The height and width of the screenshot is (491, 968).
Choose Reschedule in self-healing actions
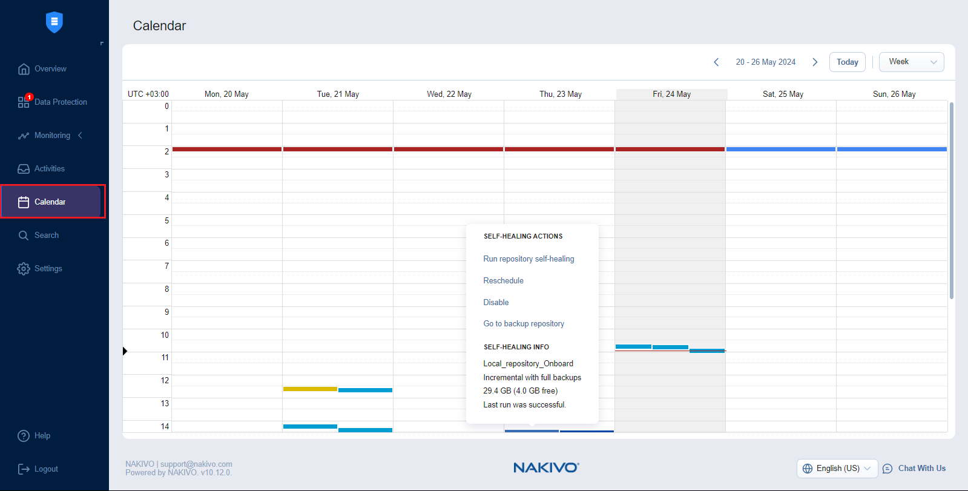click(x=503, y=281)
